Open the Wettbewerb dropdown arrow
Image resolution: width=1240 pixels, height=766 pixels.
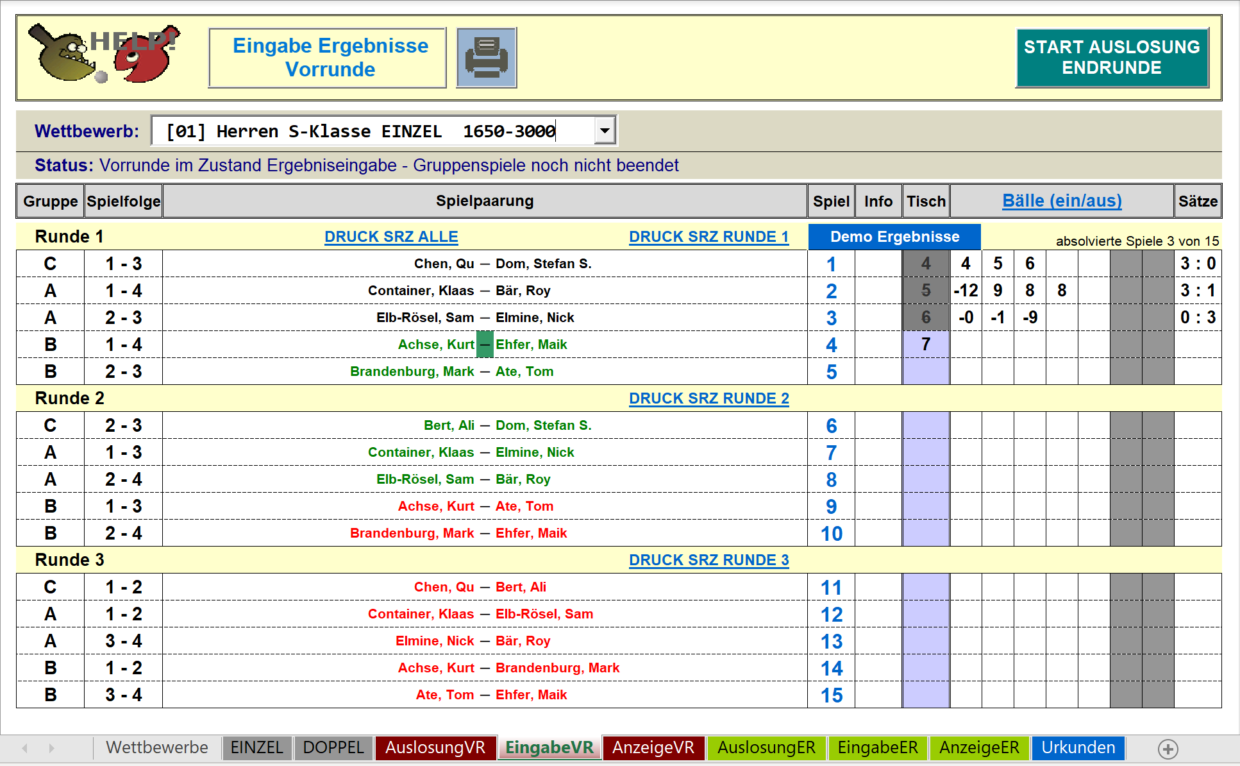[604, 131]
